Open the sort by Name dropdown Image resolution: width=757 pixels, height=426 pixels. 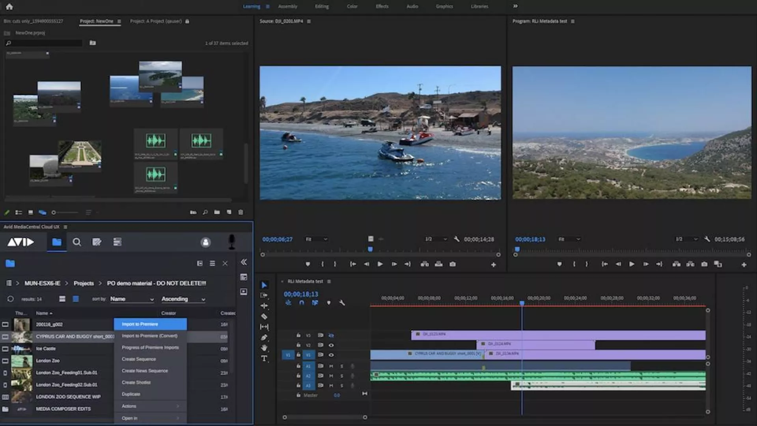(x=132, y=299)
